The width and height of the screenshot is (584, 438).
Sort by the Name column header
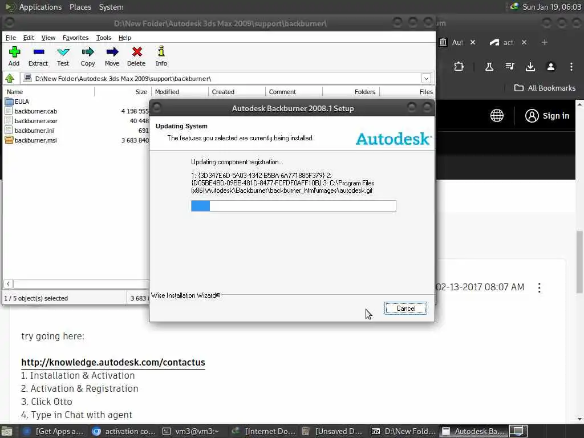[x=49, y=92]
